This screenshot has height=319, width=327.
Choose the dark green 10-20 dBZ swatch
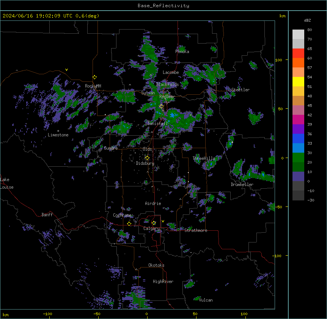pyautogui.click(x=298, y=167)
